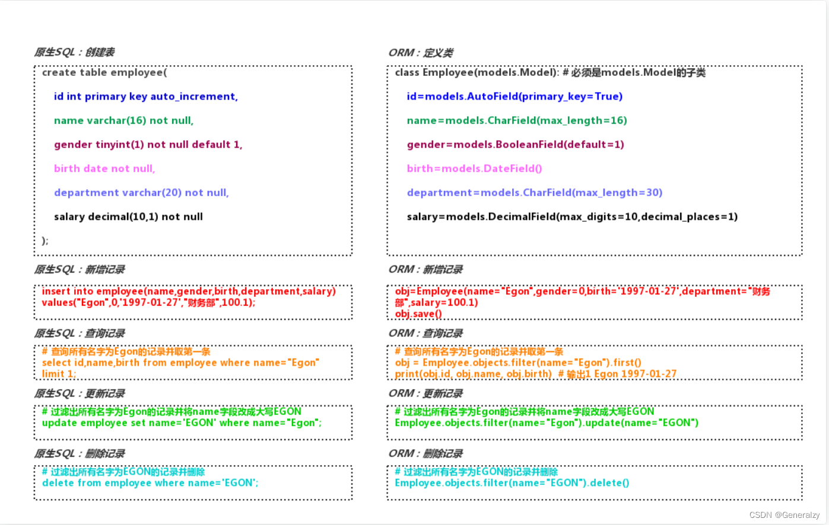The width and height of the screenshot is (829, 525).
Task: Click heading 'ORM：删除记录'
Action: pos(425,454)
